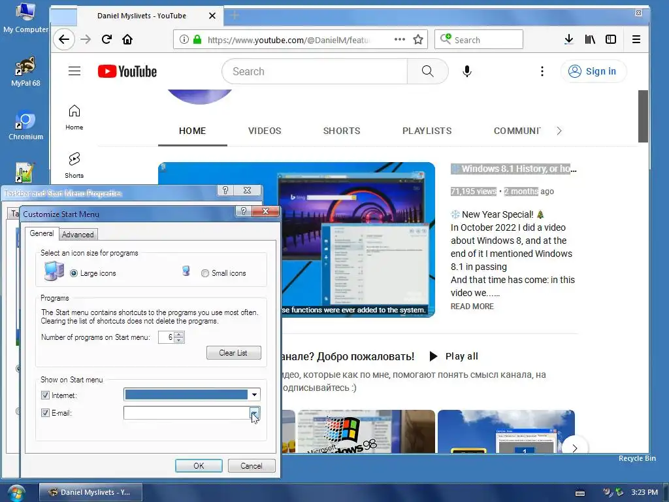Screen dimensions: 669x502
Task: Click the green padlock security icon
Action: 197,39
